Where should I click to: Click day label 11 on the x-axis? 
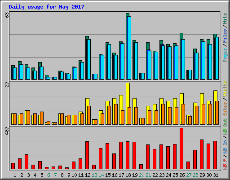point(81,175)
